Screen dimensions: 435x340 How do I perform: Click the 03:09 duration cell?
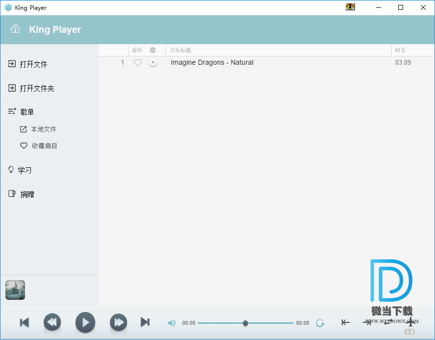click(403, 62)
